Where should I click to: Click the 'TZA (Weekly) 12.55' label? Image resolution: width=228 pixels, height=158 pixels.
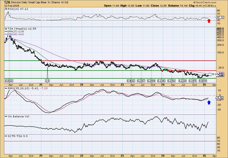pyautogui.click(x=22, y=29)
